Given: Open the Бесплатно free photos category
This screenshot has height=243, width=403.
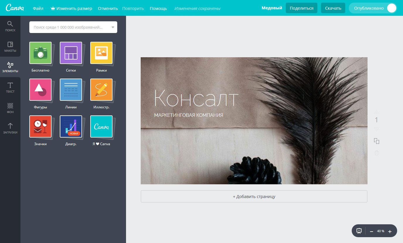Looking at the screenshot, I should tap(40, 53).
